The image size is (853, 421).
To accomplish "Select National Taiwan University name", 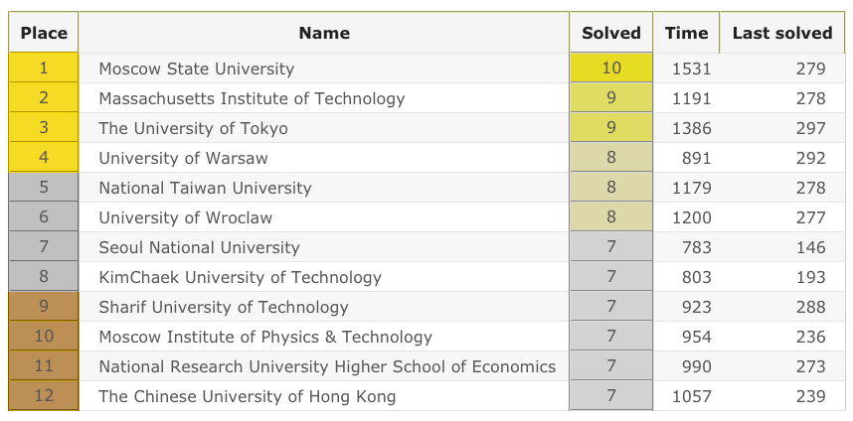I will click(206, 188).
